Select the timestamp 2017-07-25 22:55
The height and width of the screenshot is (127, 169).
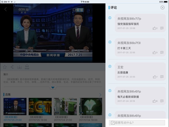126,52
